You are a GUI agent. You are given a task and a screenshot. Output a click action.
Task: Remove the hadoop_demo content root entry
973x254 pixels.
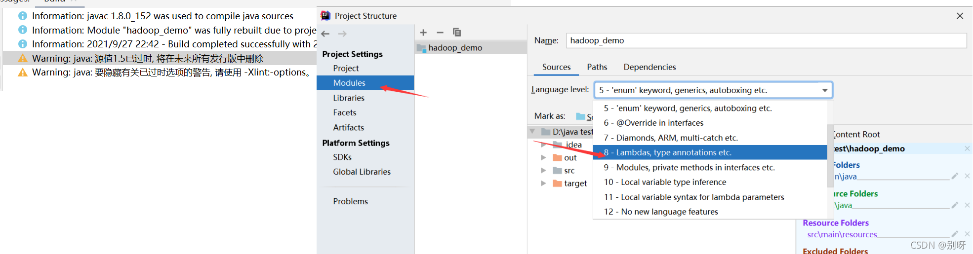coord(967,148)
